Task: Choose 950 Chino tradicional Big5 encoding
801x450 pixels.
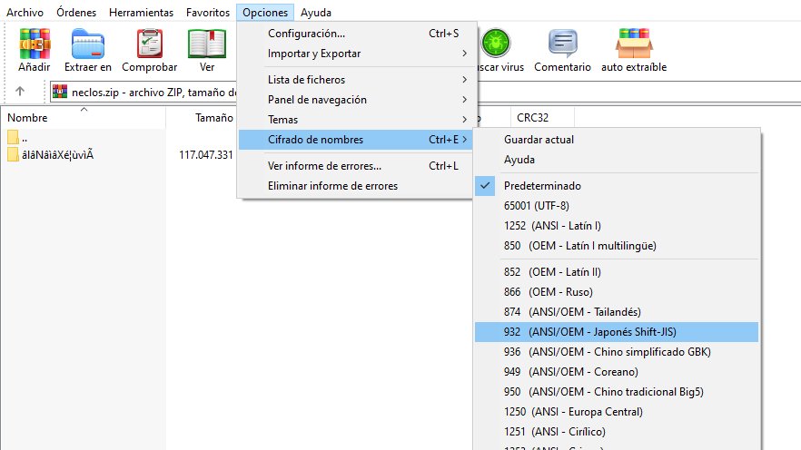Action: tap(617, 391)
